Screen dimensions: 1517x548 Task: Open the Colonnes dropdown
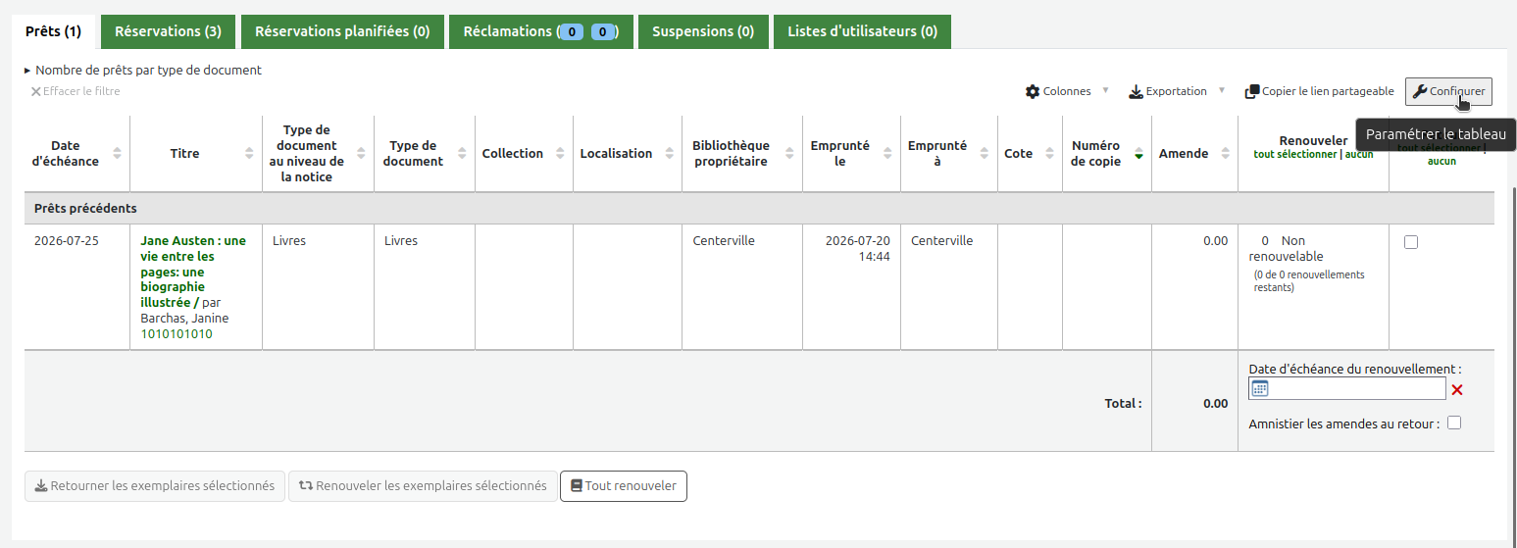1067,91
